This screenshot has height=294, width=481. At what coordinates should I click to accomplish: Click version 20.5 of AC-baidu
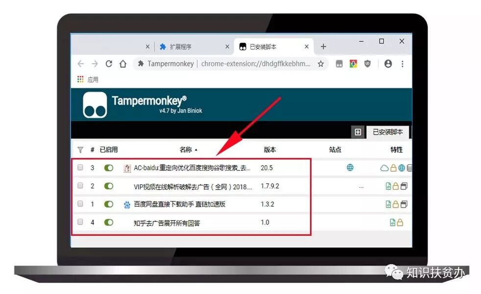266,168
